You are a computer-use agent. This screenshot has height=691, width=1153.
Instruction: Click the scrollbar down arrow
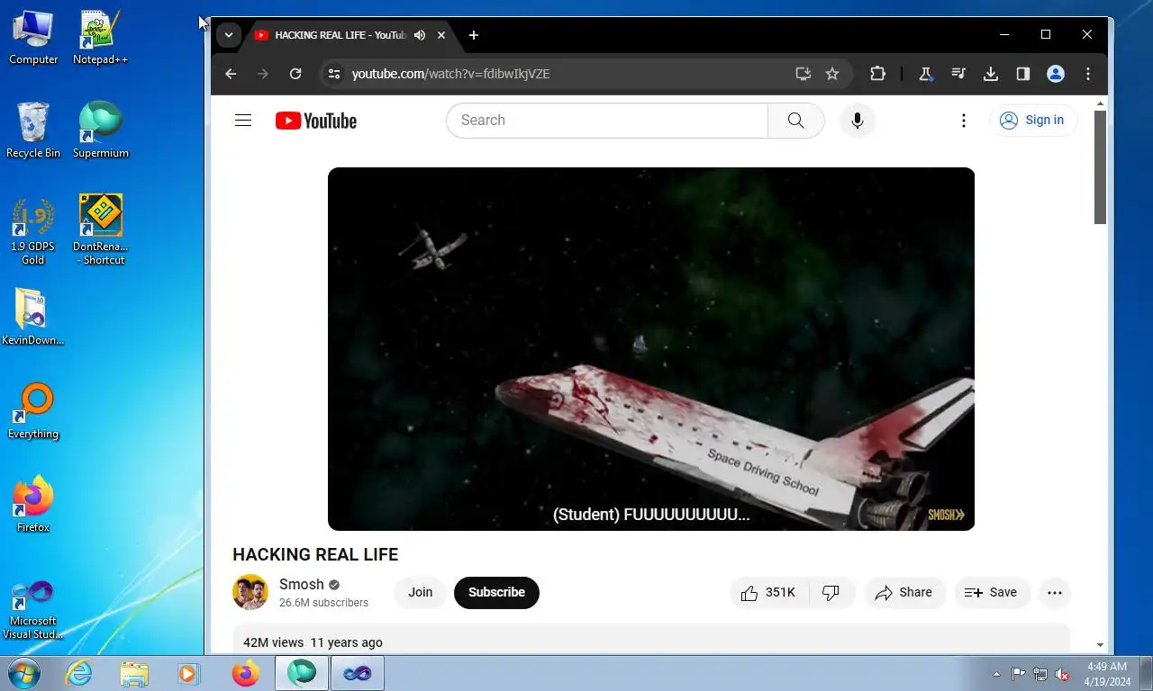1100,645
